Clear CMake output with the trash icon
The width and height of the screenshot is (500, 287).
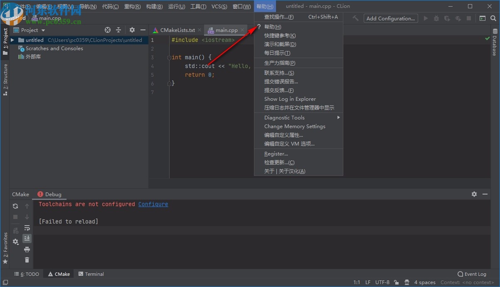(27, 260)
